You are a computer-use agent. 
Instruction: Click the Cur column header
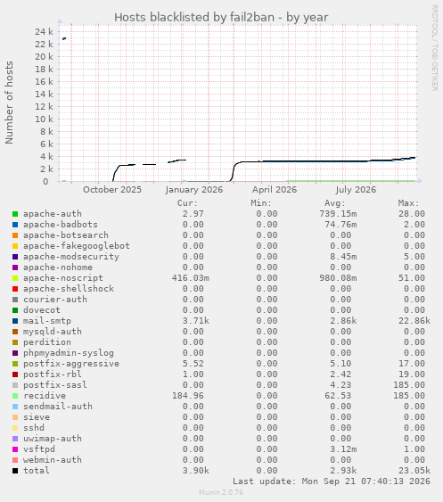click(x=187, y=203)
